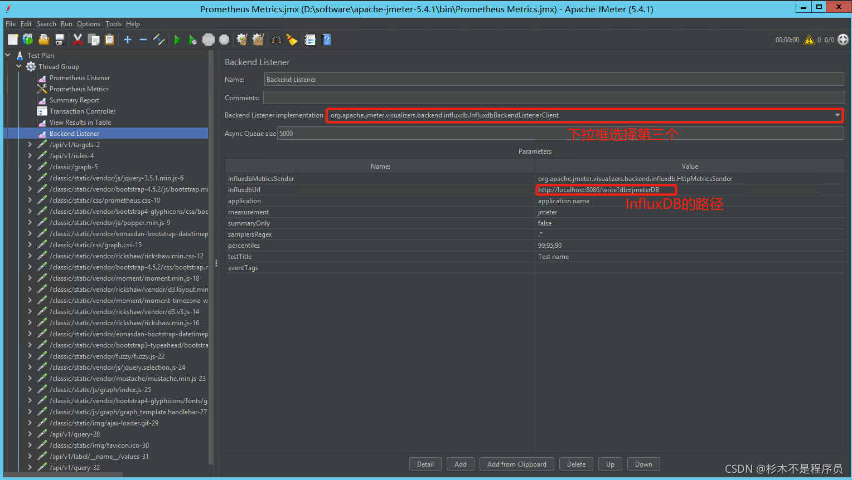Expand the favicon.ico-30 sampler node
Image resolution: width=852 pixels, height=480 pixels.
tap(30, 445)
